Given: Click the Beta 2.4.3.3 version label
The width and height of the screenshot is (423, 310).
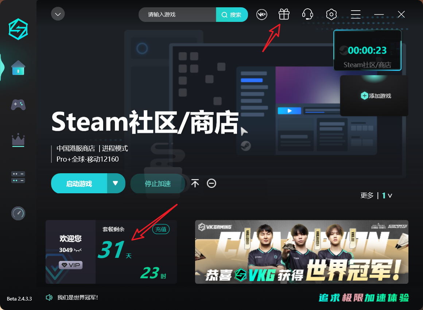Looking at the screenshot, I should click(19, 299).
